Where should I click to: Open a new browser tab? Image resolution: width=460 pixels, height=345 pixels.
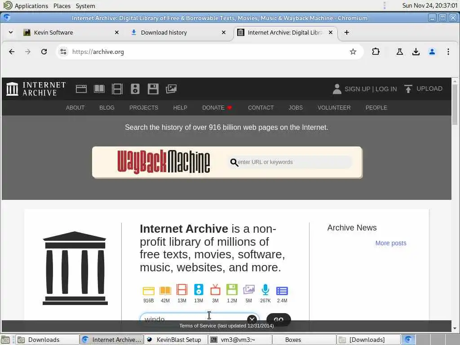[x=346, y=32]
